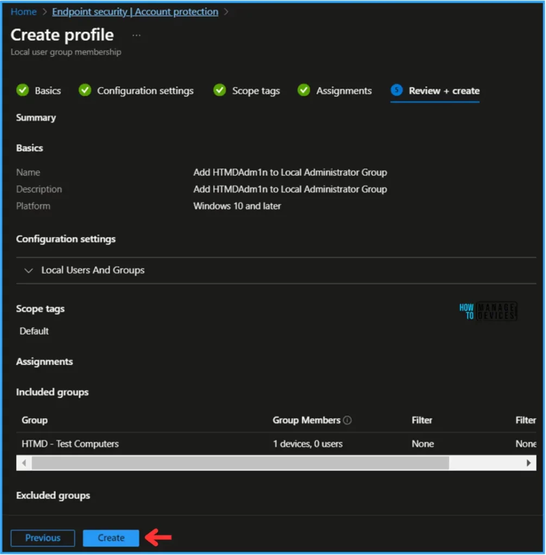
Task: Click the Local user group membership subtitle
Action: (66, 52)
